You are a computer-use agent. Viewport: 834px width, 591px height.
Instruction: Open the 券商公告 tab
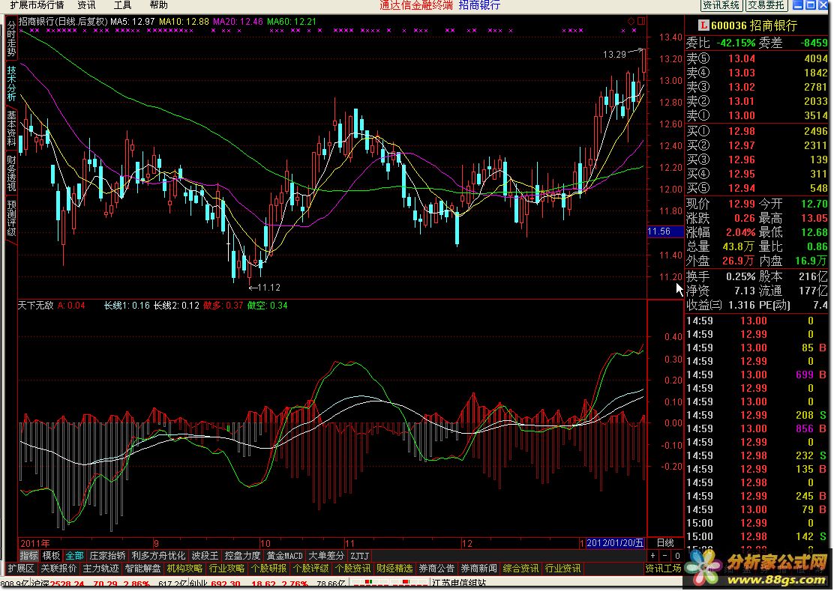(436, 569)
